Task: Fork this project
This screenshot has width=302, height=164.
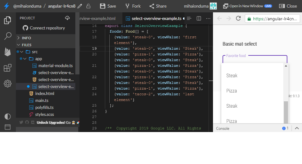Action: coord(133,6)
